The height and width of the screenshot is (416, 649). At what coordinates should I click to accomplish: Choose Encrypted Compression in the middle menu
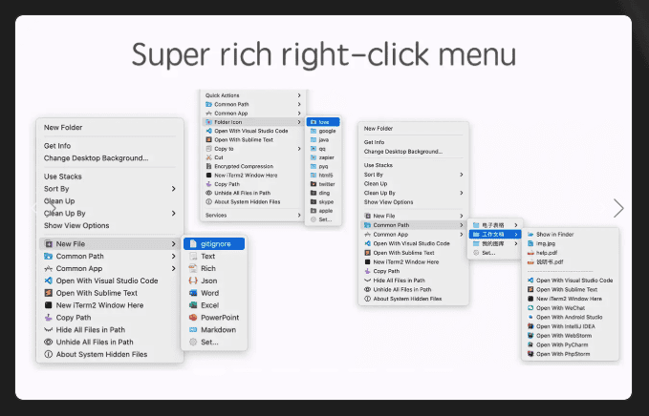(x=244, y=166)
